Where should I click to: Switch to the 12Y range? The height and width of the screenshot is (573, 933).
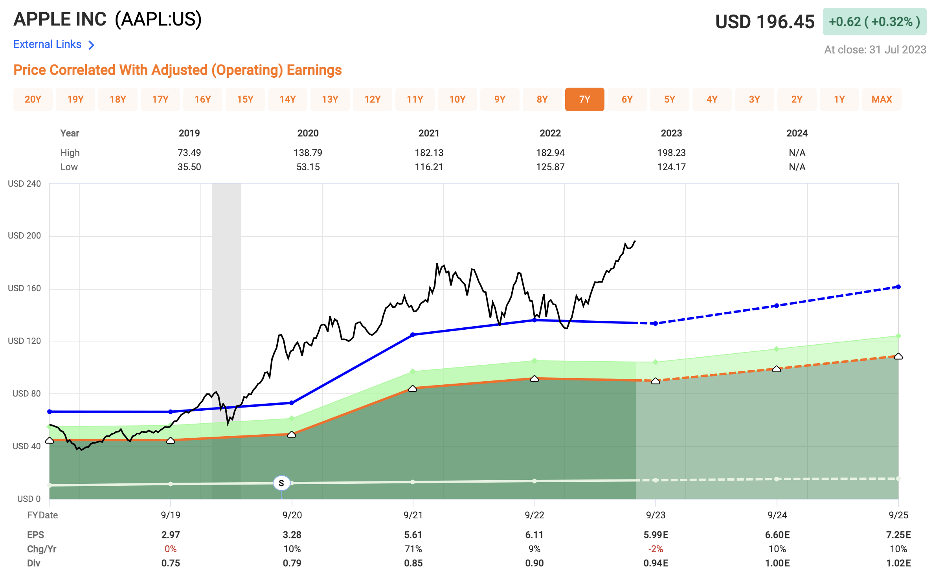[x=373, y=99]
